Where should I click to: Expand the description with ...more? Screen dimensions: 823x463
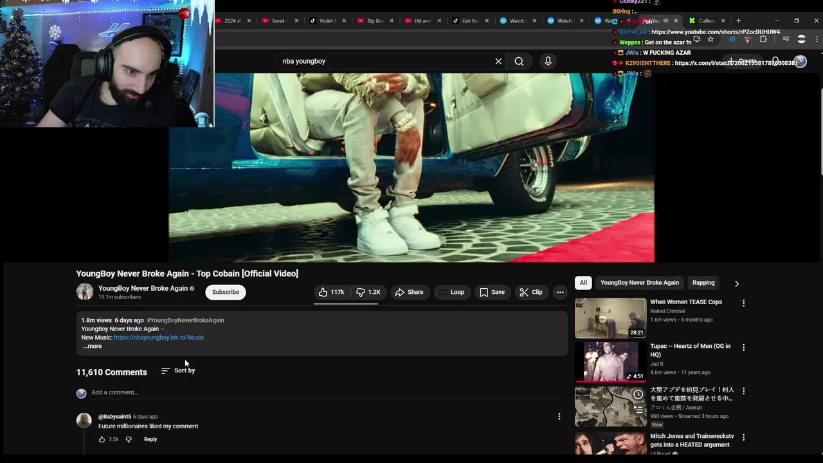pos(92,346)
